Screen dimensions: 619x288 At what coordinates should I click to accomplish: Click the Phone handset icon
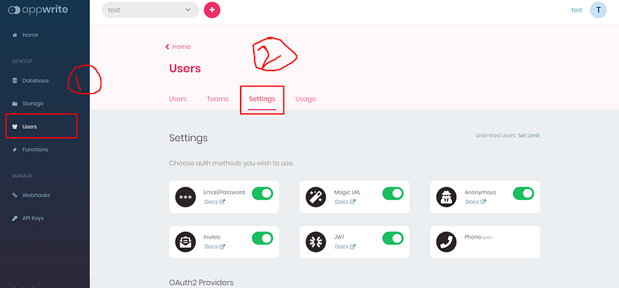pyautogui.click(x=446, y=242)
